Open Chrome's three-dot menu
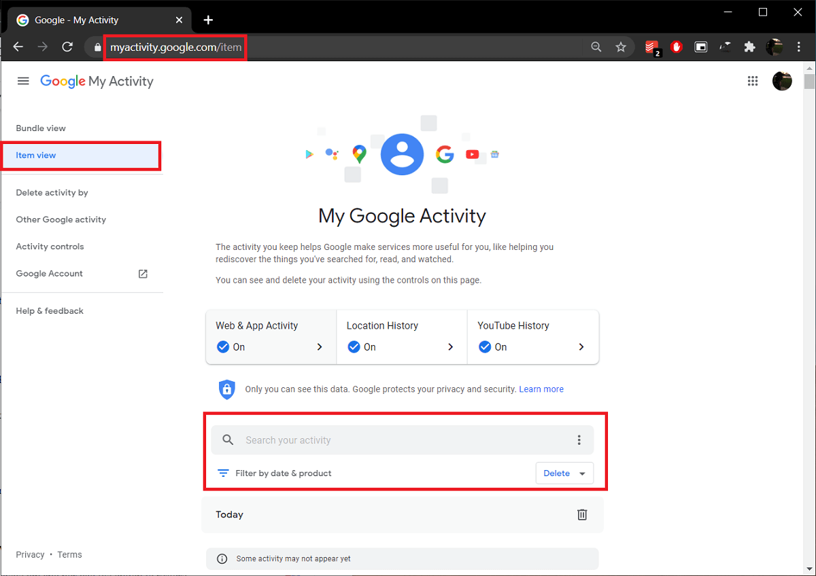 tap(798, 47)
